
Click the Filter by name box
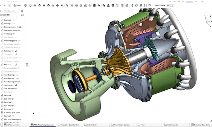point(11,11)
